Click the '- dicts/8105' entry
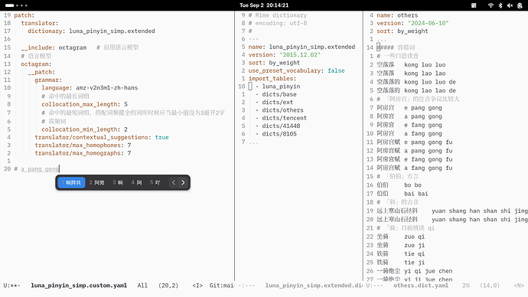This screenshot has height=297, width=528. pyautogui.click(x=276, y=134)
